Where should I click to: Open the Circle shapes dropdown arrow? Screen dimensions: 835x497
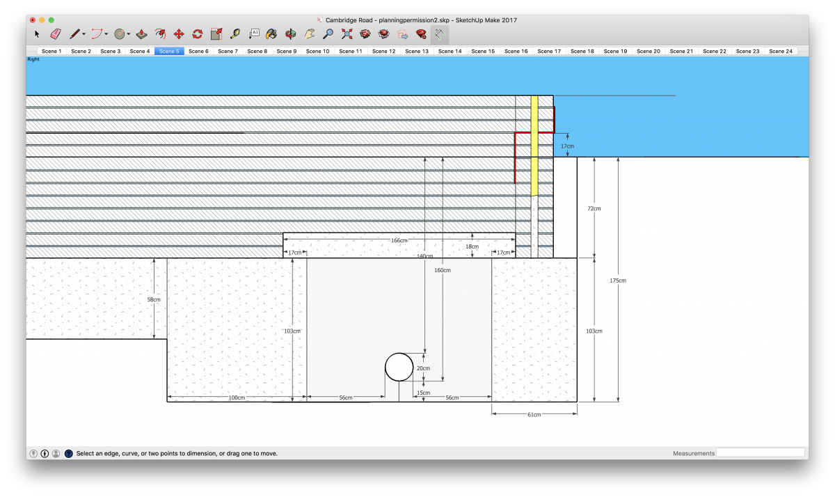[x=127, y=33]
